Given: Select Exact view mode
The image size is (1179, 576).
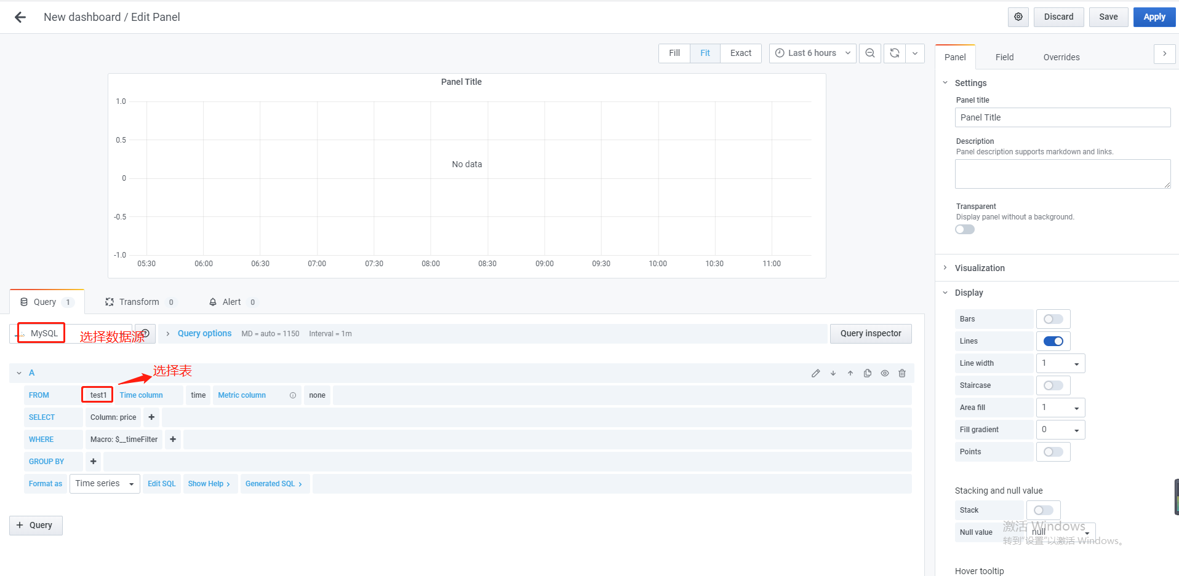Looking at the screenshot, I should (741, 53).
